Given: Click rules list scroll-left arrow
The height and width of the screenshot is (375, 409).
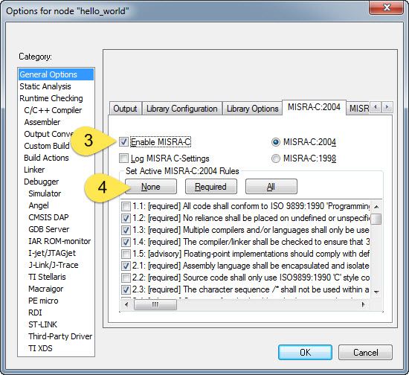Looking at the screenshot, I should pyautogui.click(x=126, y=304).
